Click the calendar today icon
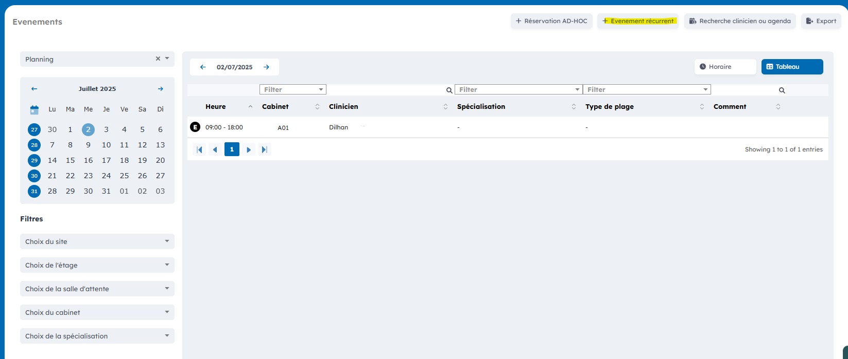 coord(34,109)
